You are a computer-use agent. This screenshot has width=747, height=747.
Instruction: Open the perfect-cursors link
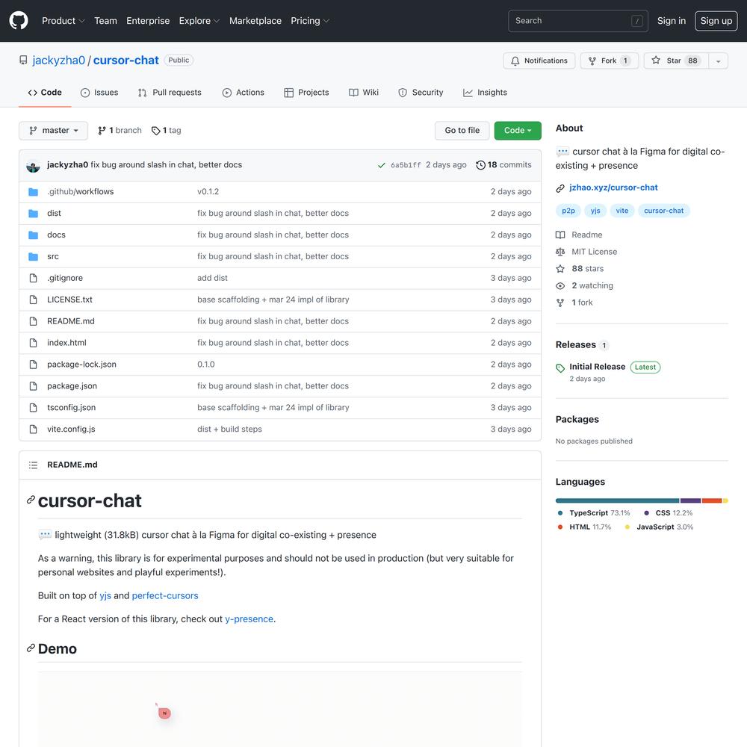(165, 595)
